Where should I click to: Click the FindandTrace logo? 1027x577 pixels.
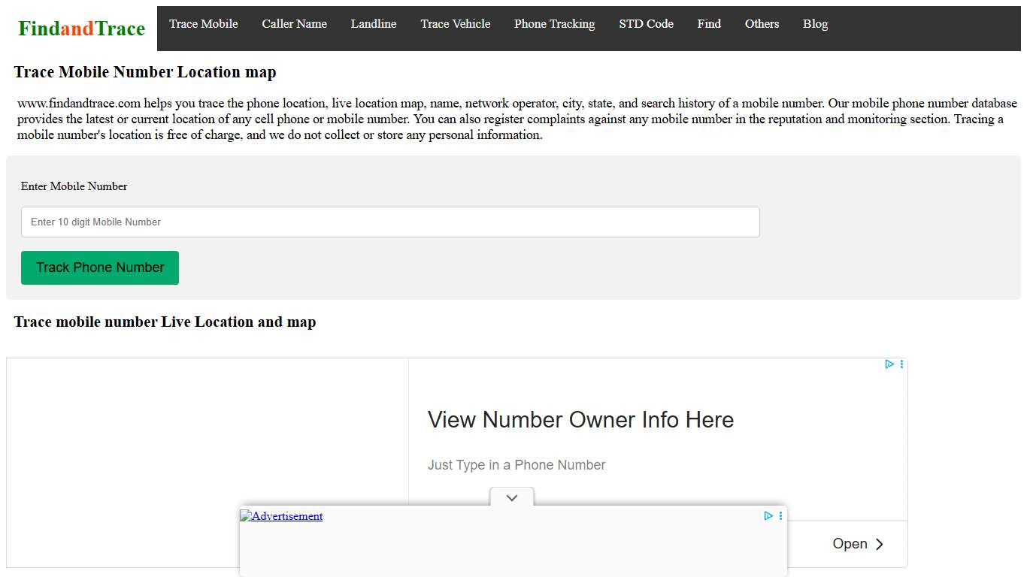tap(80, 29)
